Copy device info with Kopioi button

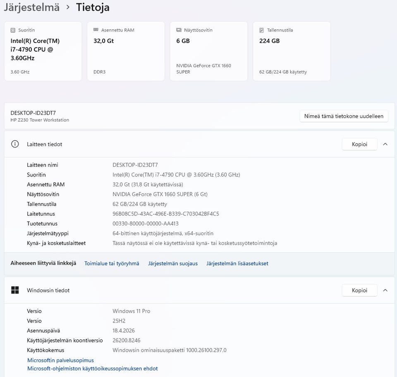(359, 144)
